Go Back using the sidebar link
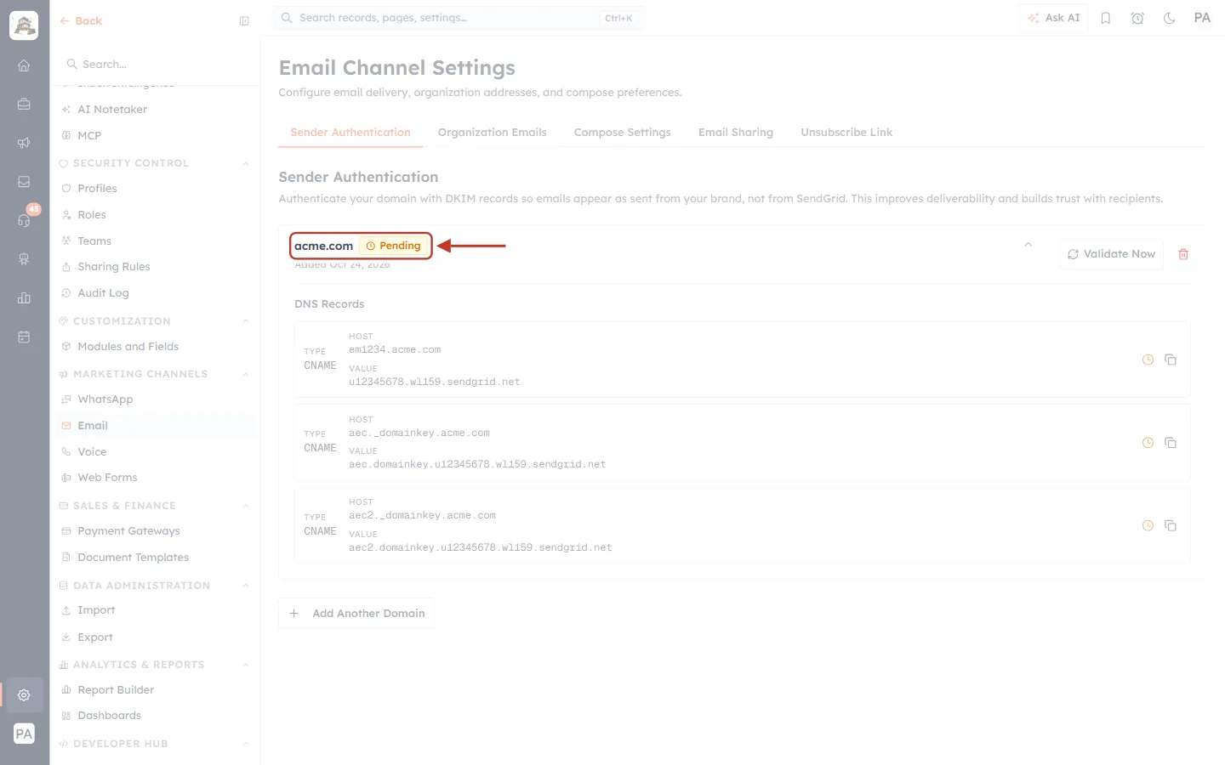1225x765 pixels. 81,21
